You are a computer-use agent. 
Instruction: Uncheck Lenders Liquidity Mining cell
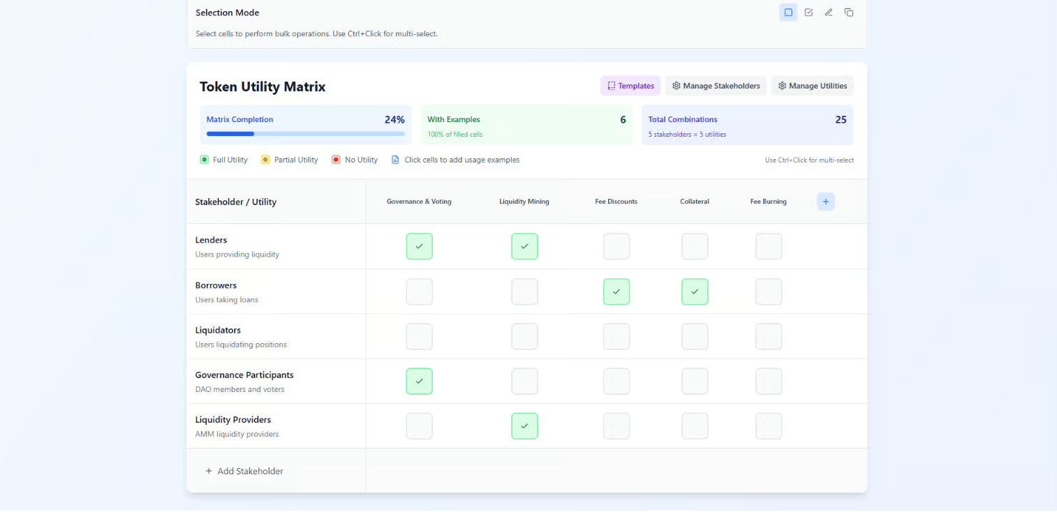524,246
